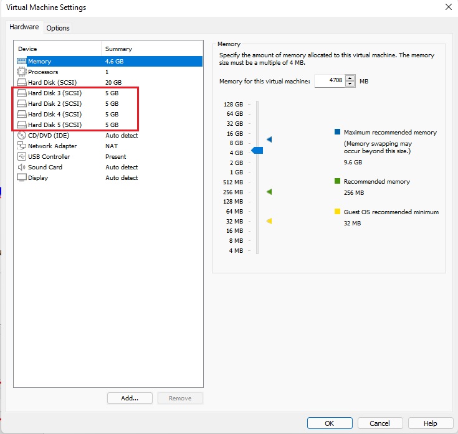Select Hard Disk 5 (SCSI) entry
The width and height of the screenshot is (458, 434).
pyautogui.click(x=55, y=125)
